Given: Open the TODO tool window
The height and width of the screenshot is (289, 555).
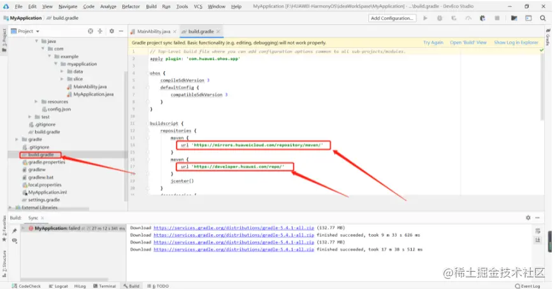Looking at the screenshot, I should [x=158, y=286].
